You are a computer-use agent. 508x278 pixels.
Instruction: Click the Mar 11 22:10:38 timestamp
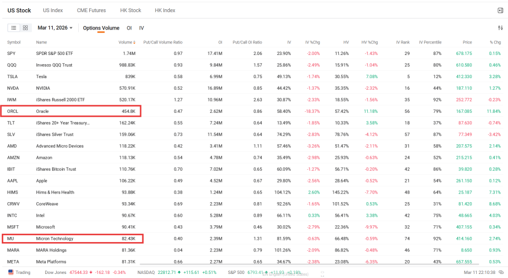point(480,272)
